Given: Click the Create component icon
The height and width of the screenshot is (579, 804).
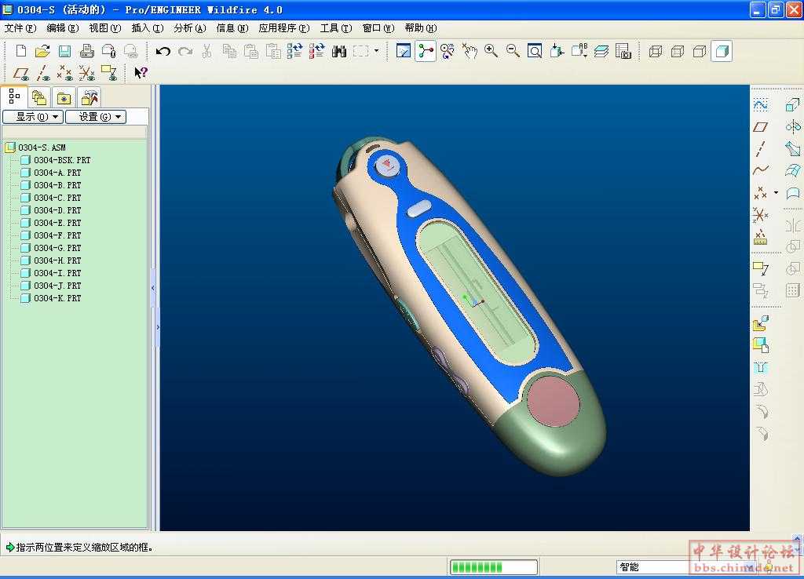Looking at the screenshot, I should coord(760,345).
